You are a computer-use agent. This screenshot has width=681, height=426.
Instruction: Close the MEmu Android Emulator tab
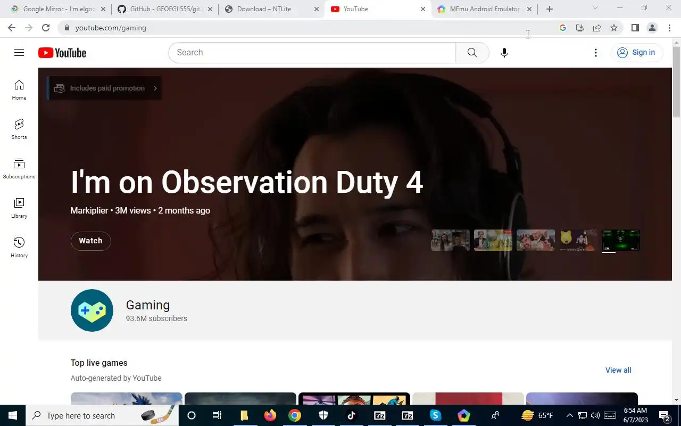click(x=529, y=9)
